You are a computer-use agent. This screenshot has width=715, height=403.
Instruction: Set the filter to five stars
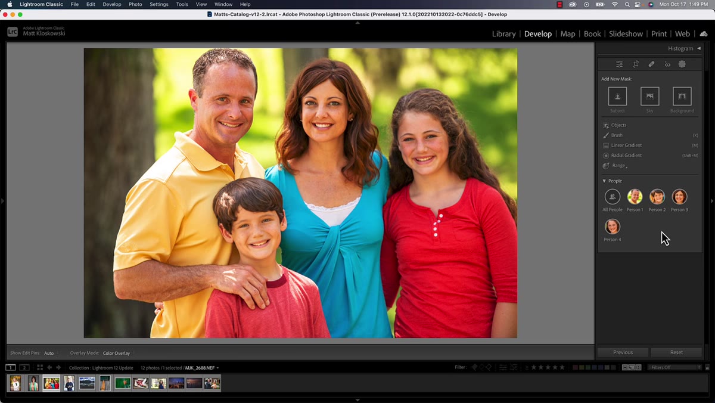click(x=562, y=368)
